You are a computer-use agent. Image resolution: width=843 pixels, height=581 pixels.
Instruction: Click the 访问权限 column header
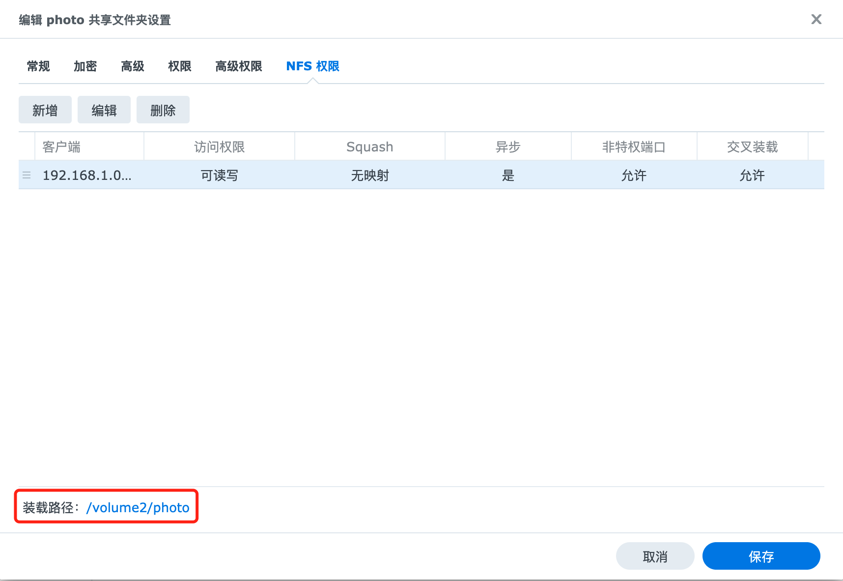coord(219,146)
